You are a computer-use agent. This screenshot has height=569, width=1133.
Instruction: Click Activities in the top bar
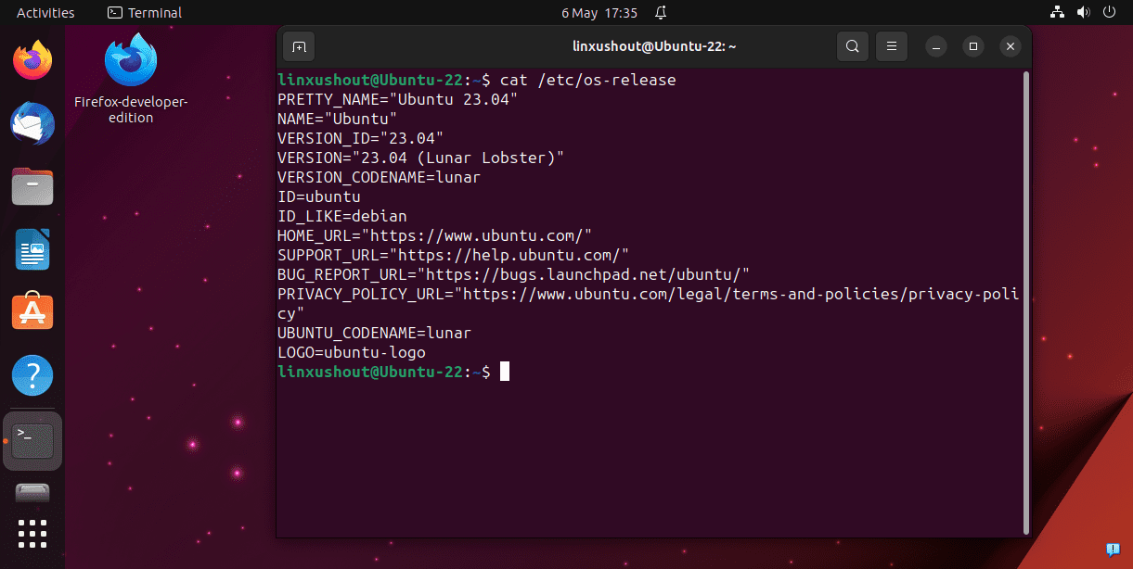point(45,13)
